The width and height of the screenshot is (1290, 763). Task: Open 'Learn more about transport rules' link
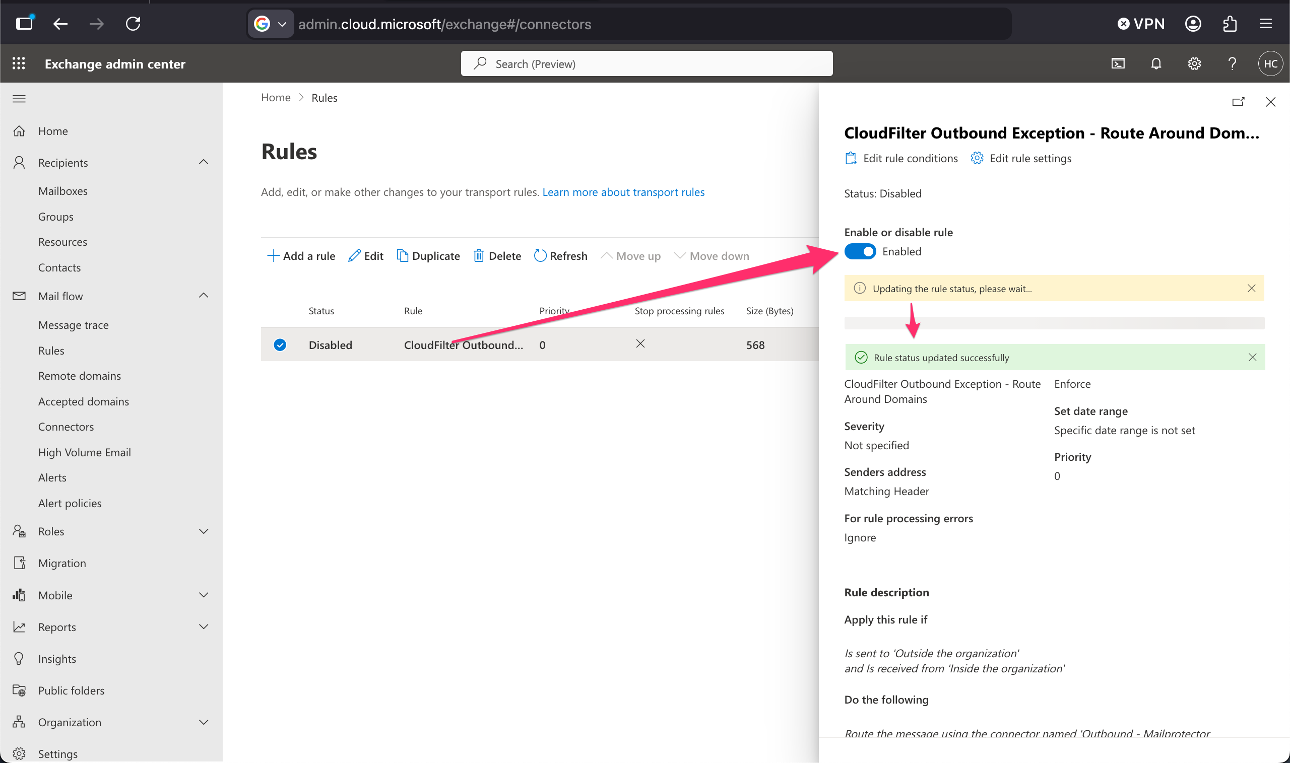(623, 192)
